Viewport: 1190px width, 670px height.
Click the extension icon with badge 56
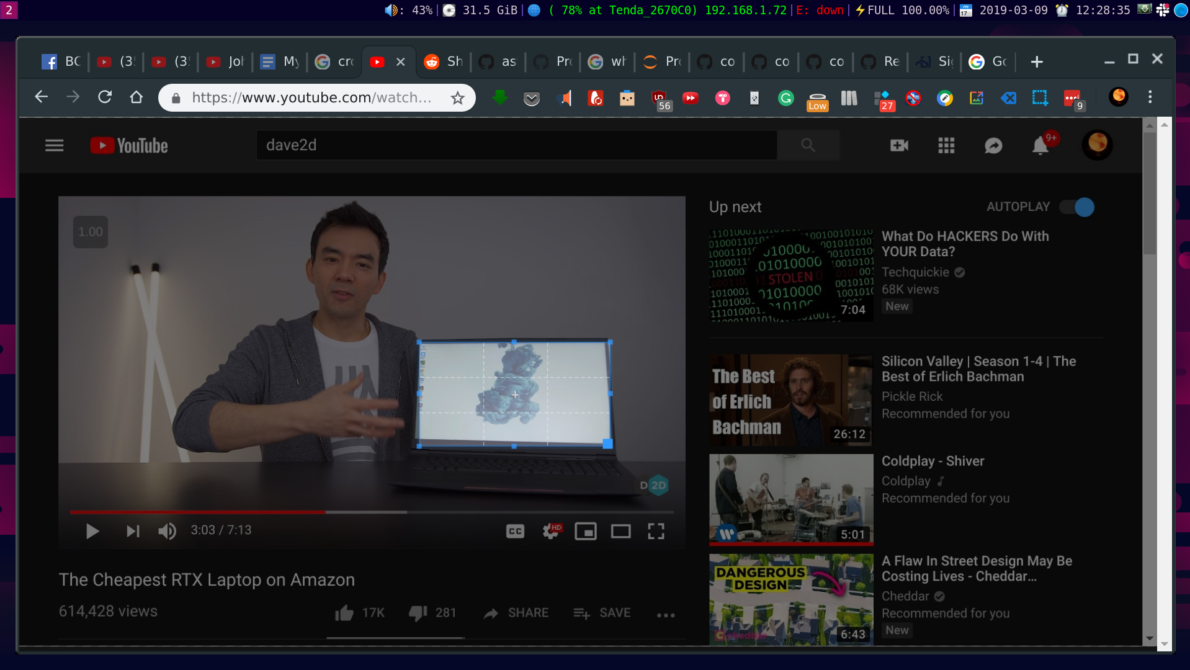coord(660,100)
